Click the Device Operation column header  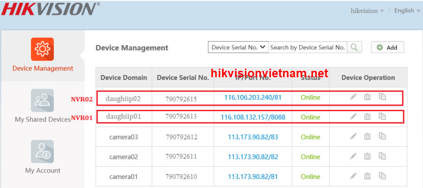pyautogui.click(x=368, y=78)
